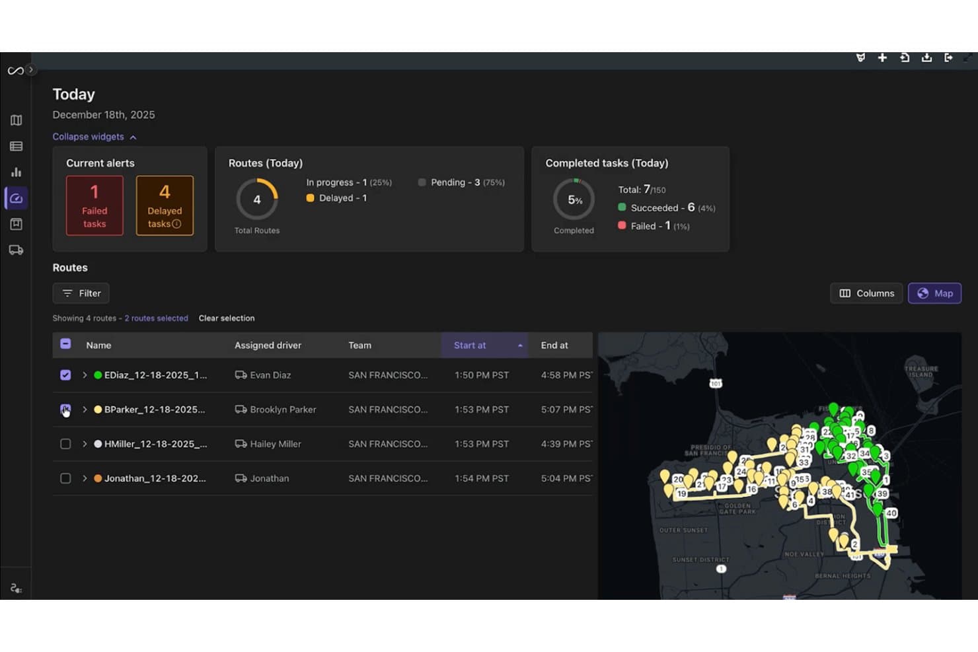Screen dimensions: 978x652
Task: Click the End at column header
Action: (554, 345)
